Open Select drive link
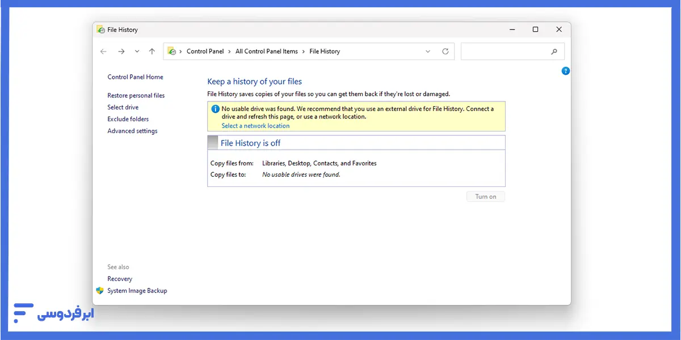This screenshot has height=340, width=681. click(123, 107)
